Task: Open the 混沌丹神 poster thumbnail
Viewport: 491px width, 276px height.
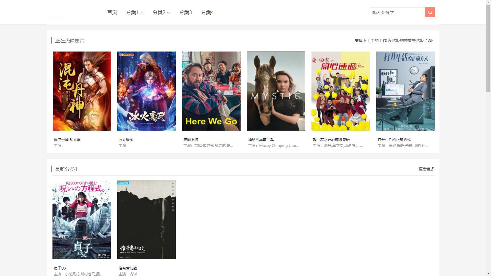Action: tap(82, 91)
